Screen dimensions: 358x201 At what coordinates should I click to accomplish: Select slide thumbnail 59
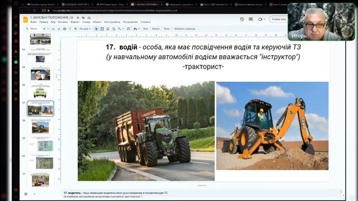[40, 144]
